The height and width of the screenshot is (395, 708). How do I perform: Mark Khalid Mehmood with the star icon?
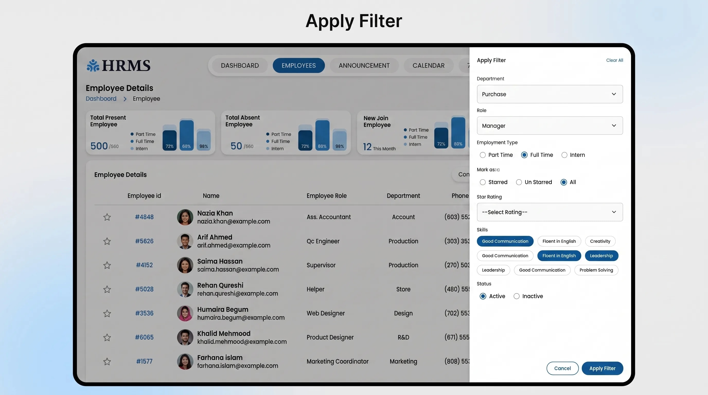[x=107, y=337]
